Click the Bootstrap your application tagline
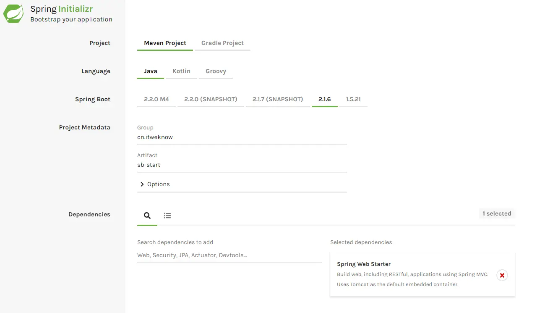 coord(71,19)
